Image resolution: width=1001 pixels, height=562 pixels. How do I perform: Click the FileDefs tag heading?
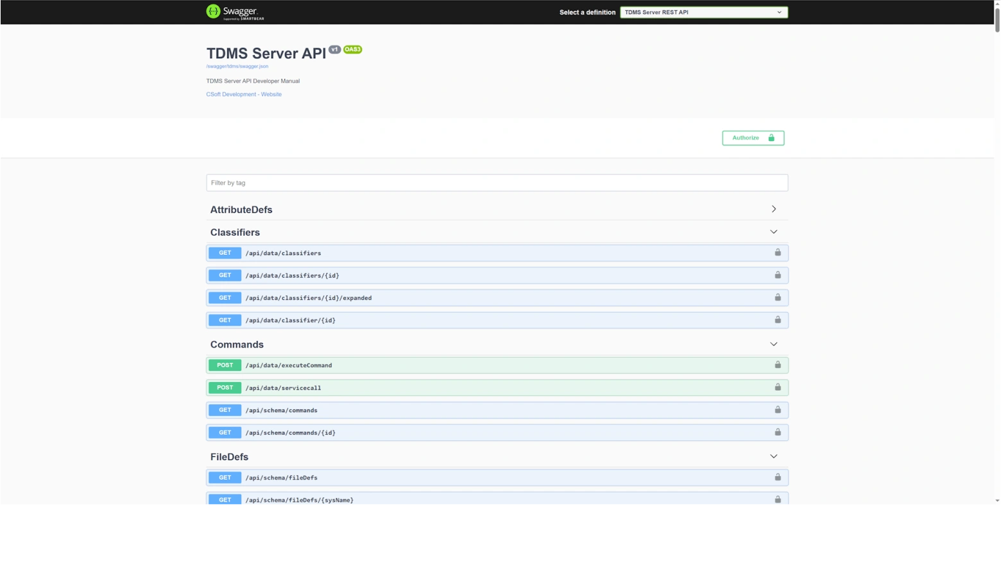(229, 457)
